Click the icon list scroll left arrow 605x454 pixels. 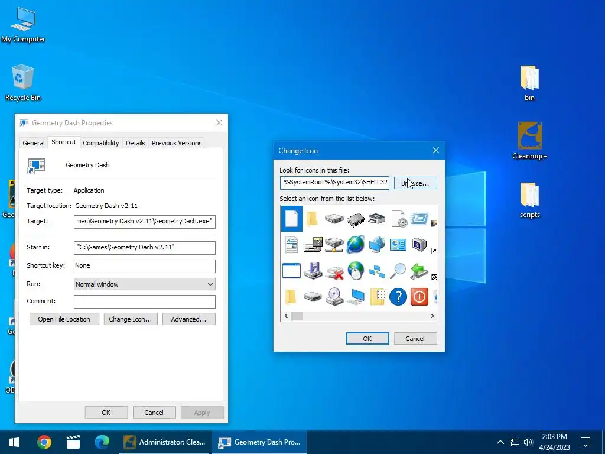[286, 316]
